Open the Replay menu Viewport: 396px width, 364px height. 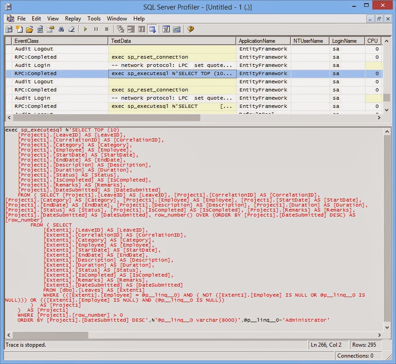point(73,19)
